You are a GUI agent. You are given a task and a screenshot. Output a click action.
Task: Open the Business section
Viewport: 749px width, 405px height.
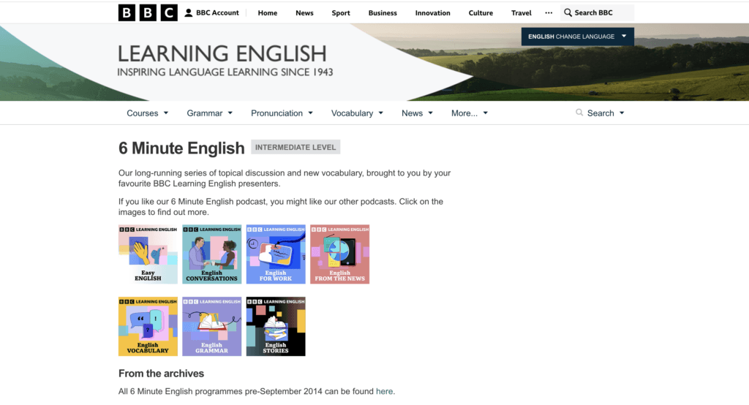point(382,13)
